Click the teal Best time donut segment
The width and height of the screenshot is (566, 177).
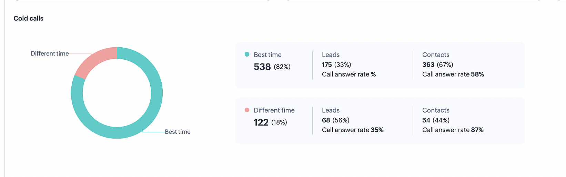(156, 93)
